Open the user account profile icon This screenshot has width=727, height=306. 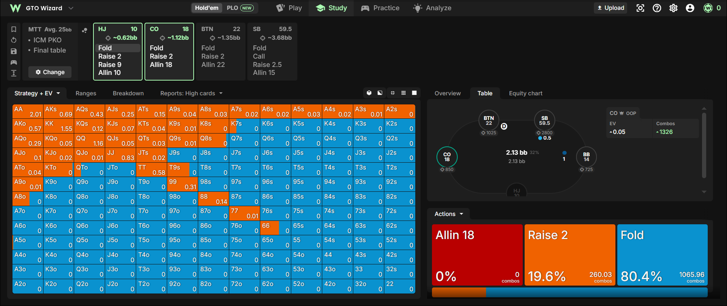tap(690, 8)
